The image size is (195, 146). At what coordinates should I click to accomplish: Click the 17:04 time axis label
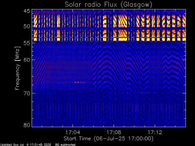click(x=73, y=132)
